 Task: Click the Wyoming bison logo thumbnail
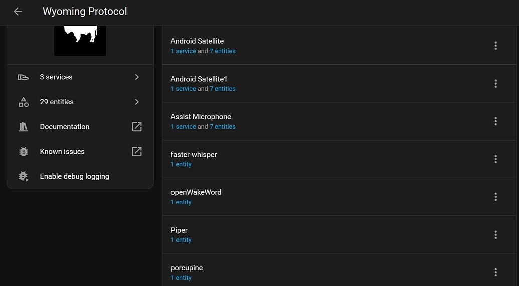[x=80, y=41]
